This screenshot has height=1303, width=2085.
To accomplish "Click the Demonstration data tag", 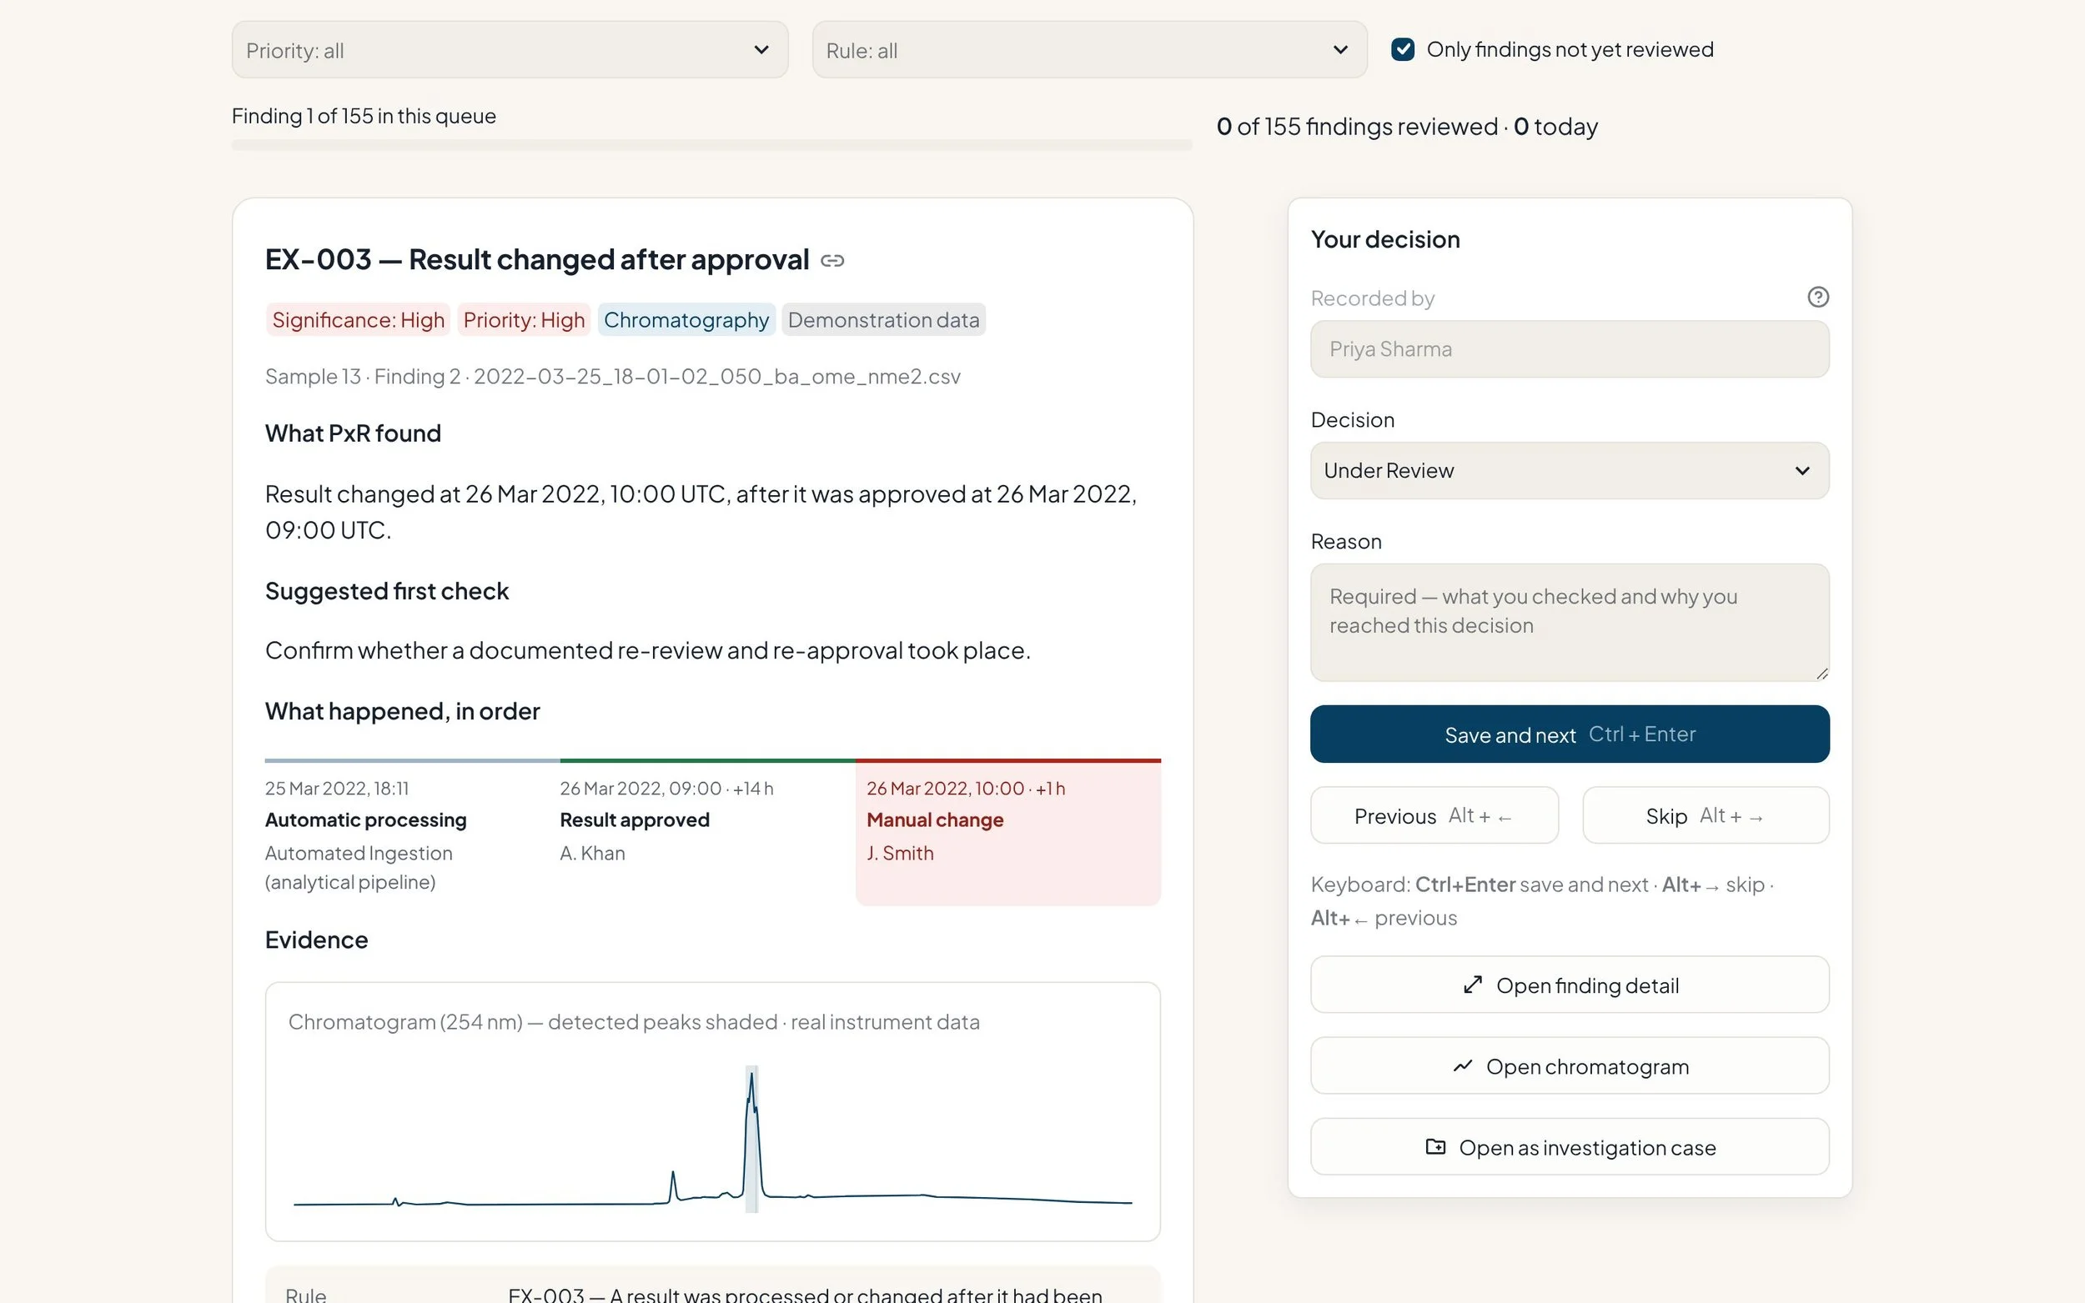I will [x=882, y=320].
